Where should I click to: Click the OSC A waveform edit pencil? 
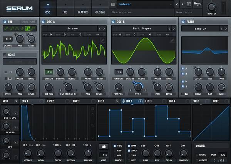pyautogui.click(x=103, y=40)
